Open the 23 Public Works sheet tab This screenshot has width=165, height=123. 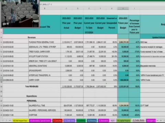[x=139, y=120]
